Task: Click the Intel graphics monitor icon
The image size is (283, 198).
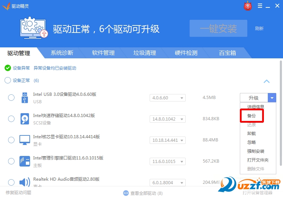Action: tap(25, 140)
